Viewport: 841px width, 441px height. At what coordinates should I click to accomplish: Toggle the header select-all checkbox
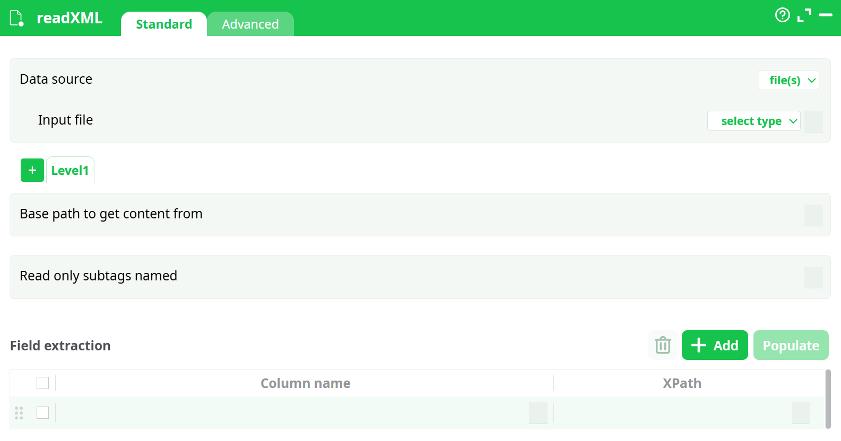(x=43, y=383)
